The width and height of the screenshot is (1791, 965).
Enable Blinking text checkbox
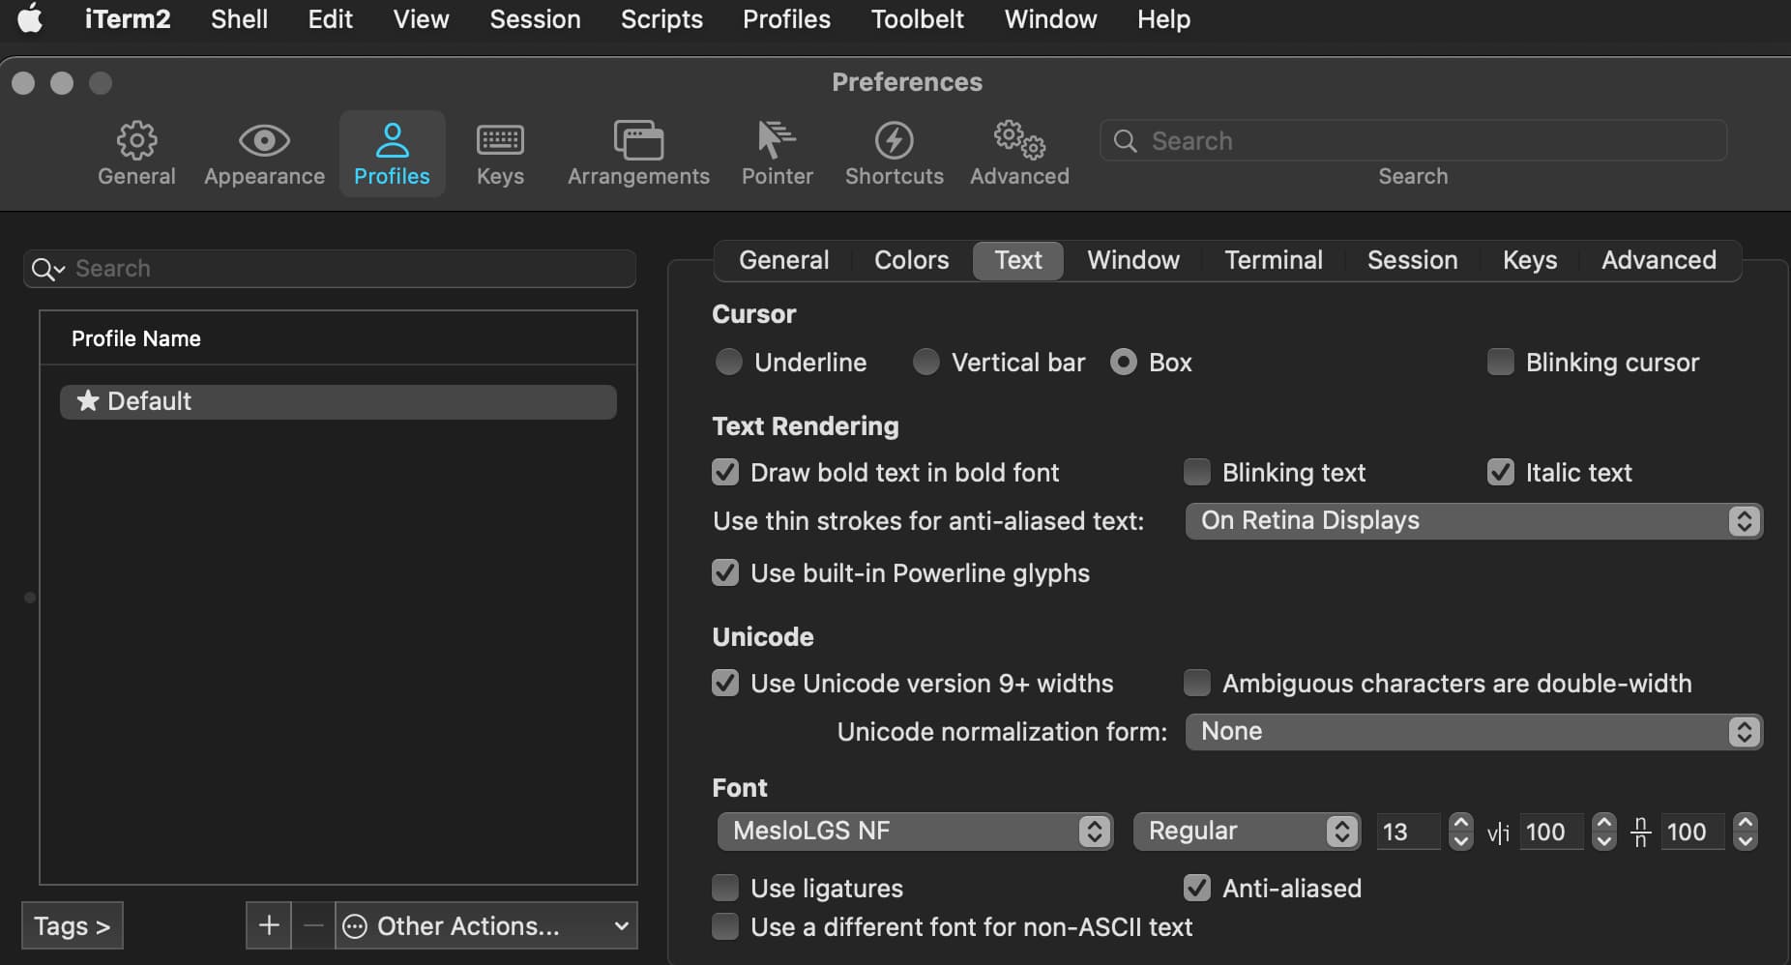tap(1197, 472)
